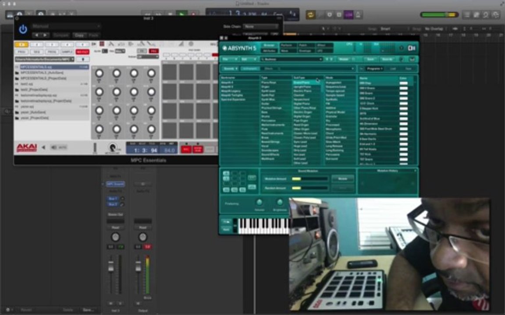Open the Side Chain None dropdown

(x=260, y=26)
